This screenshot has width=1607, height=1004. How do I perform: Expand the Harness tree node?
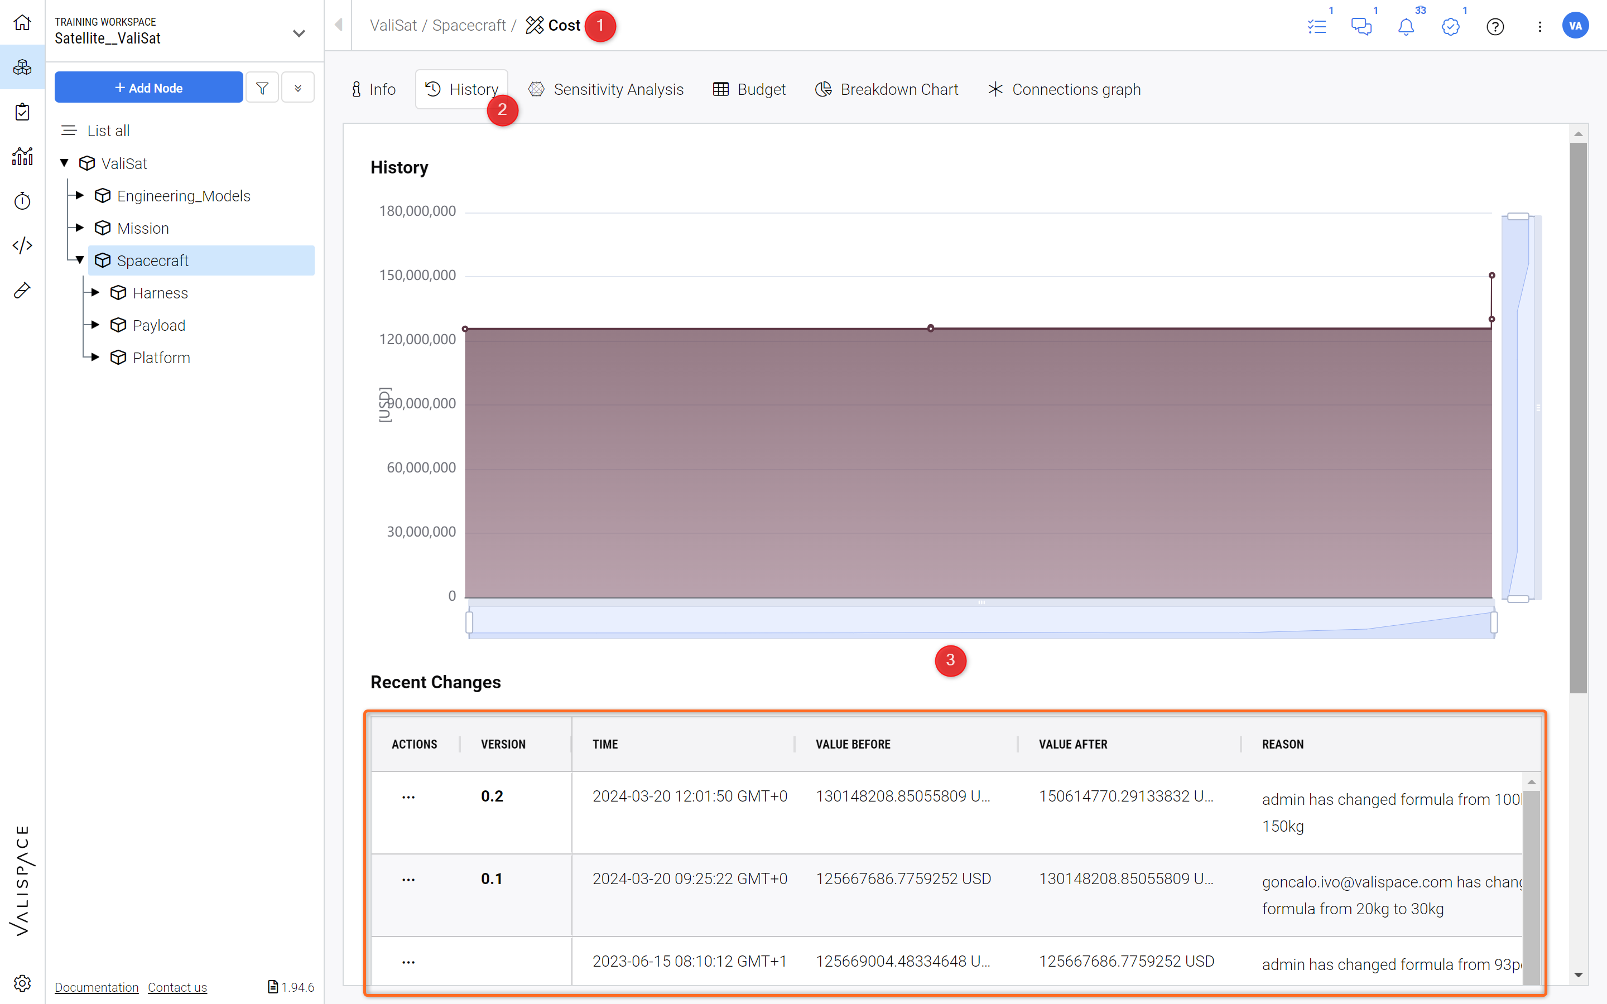click(x=95, y=292)
